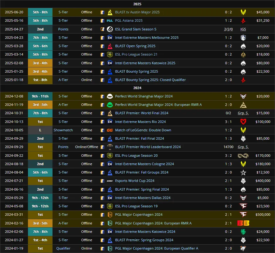Viewport: 275px width, 253px height.
Task: Click G2 logo in Fall Final 2024 row
Action: [243, 138]
